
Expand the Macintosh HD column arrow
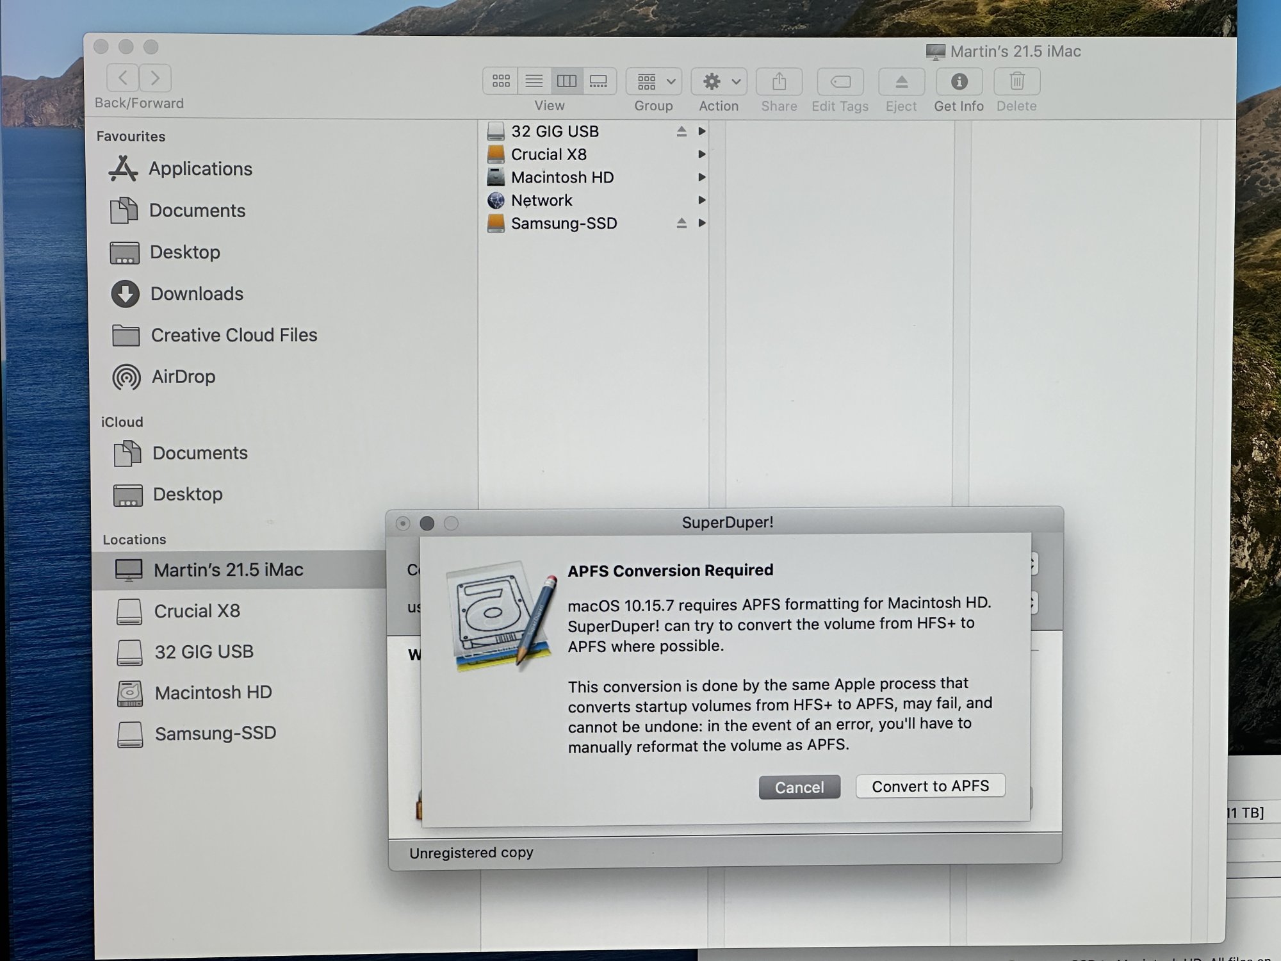point(702,177)
